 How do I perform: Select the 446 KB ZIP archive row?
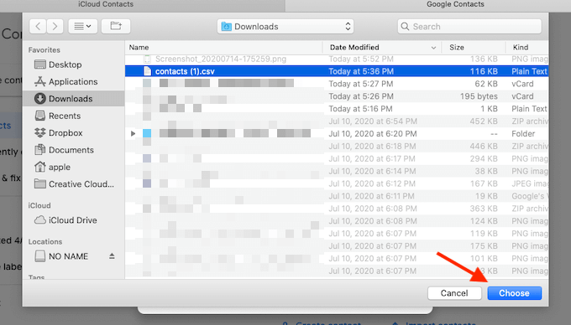[x=337, y=147]
